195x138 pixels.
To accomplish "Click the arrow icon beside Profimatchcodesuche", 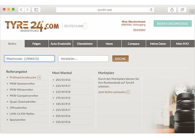I will pos(39,77).
